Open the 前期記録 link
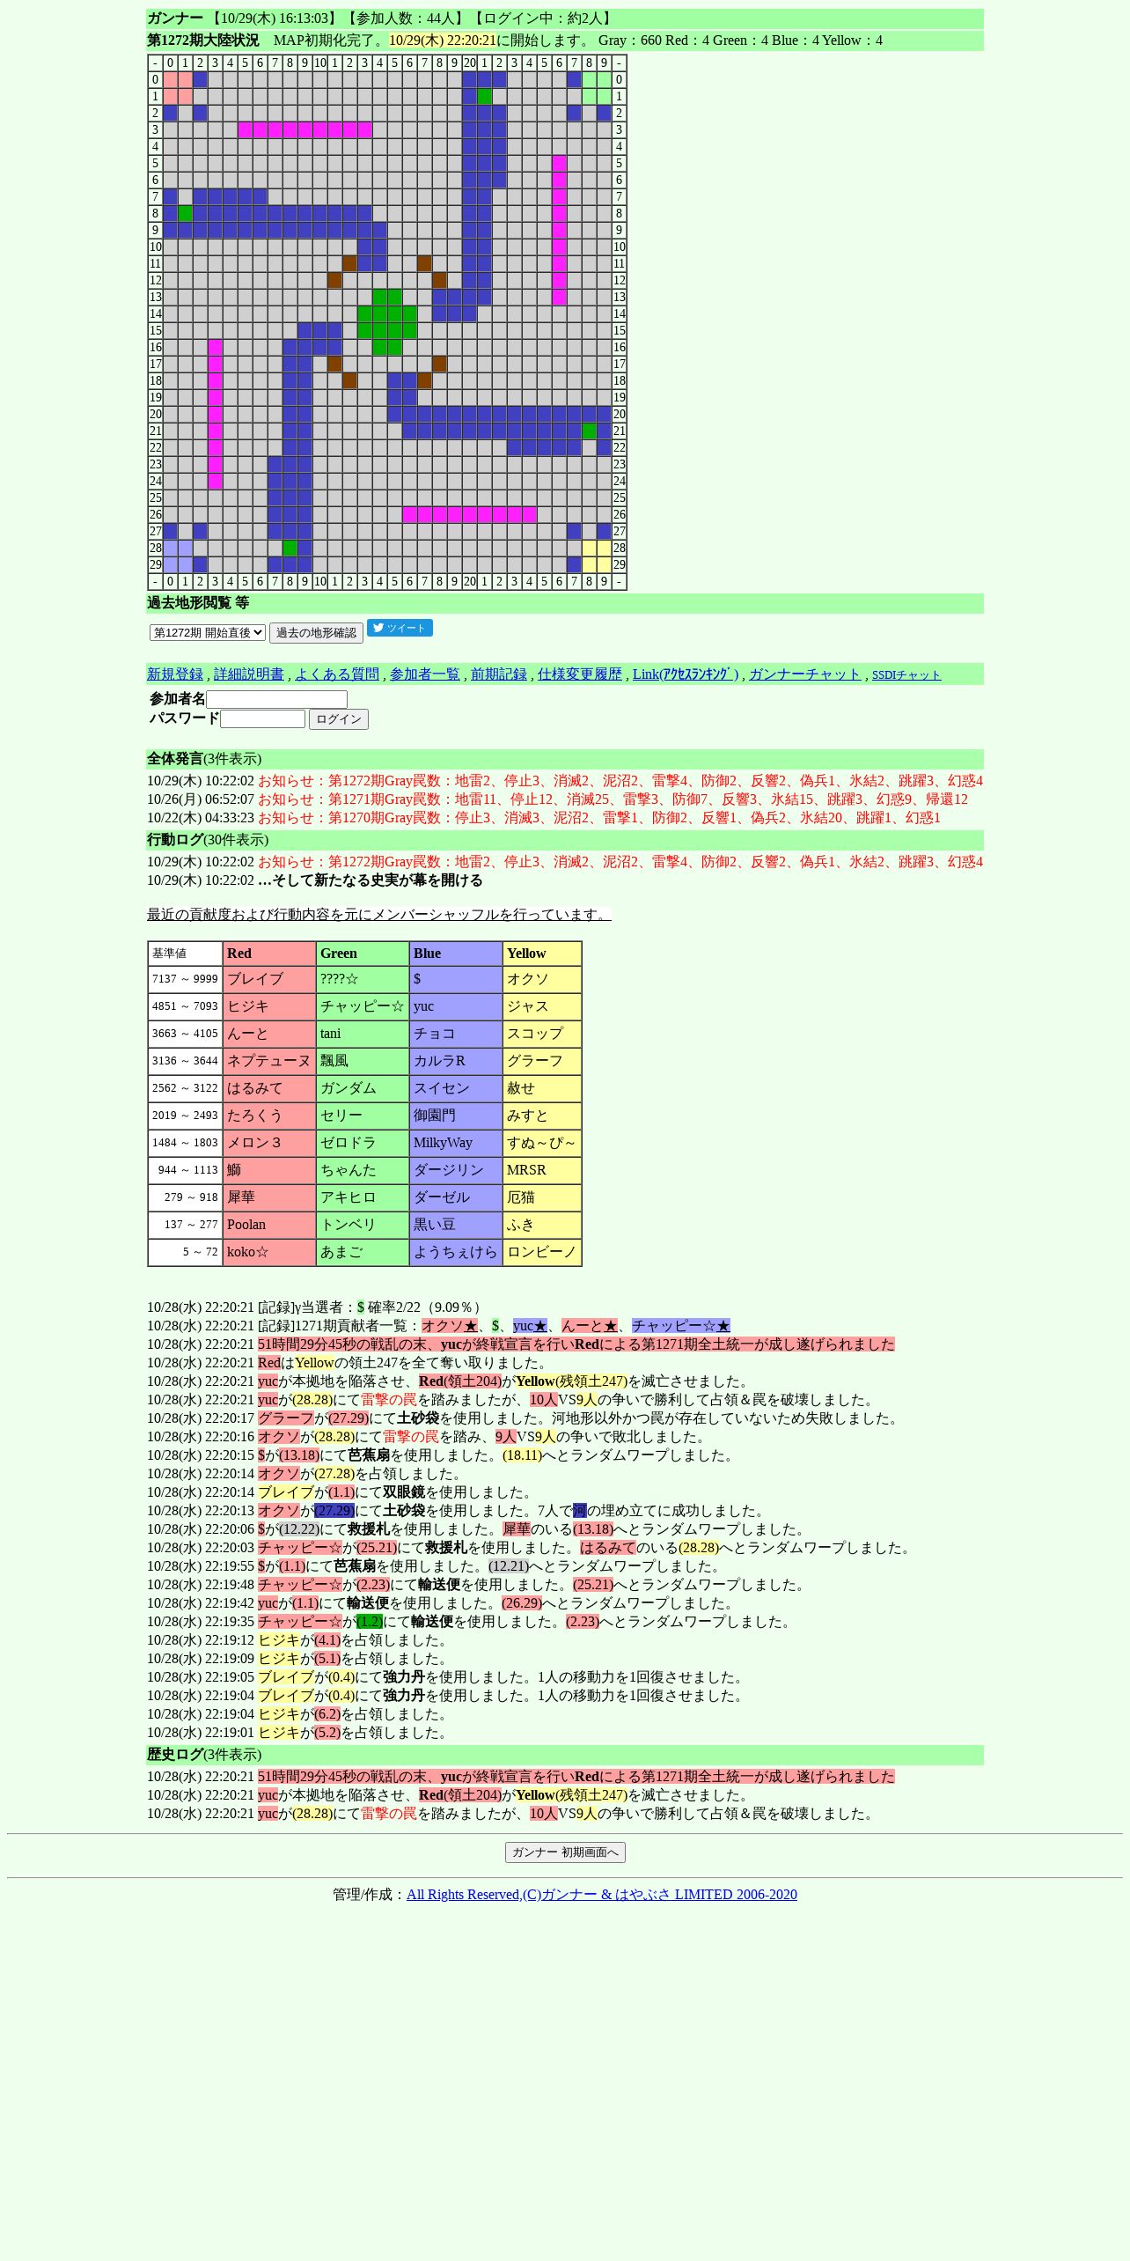Image resolution: width=1130 pixels, height=2261 pixels. 499,674
